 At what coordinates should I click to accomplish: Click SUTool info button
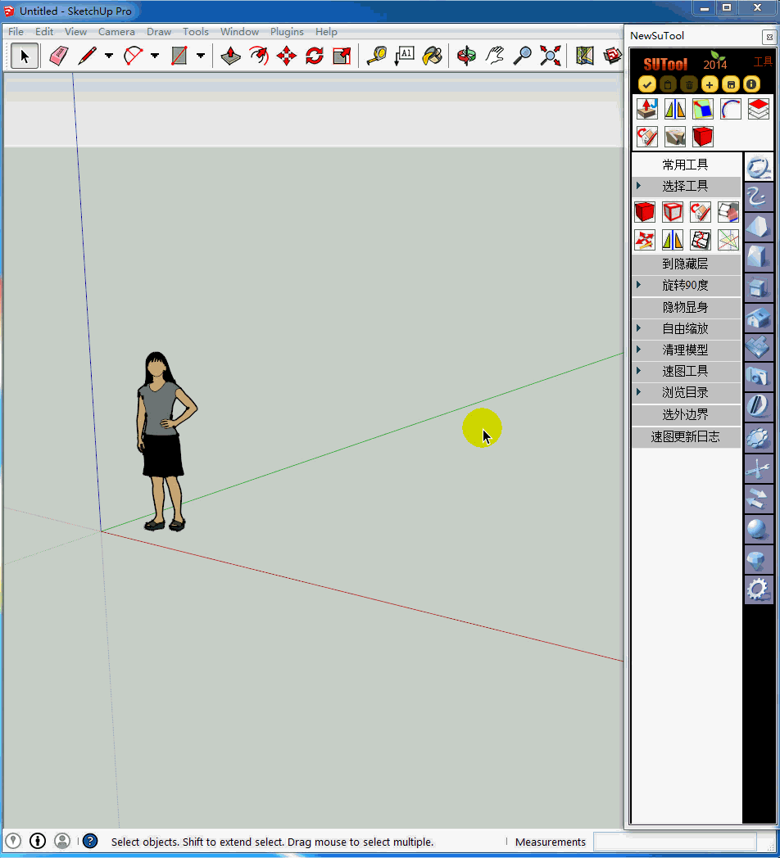click(751, 84)
